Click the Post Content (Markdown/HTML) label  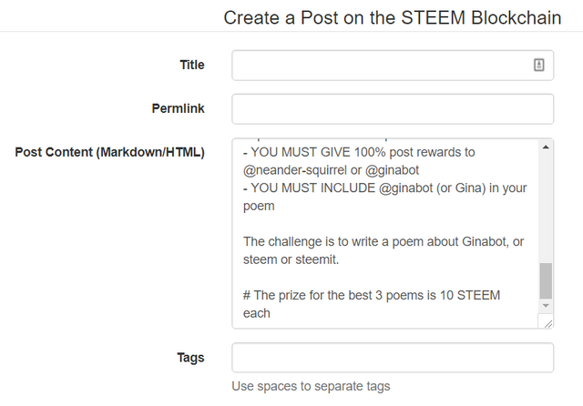pos(110,152)
